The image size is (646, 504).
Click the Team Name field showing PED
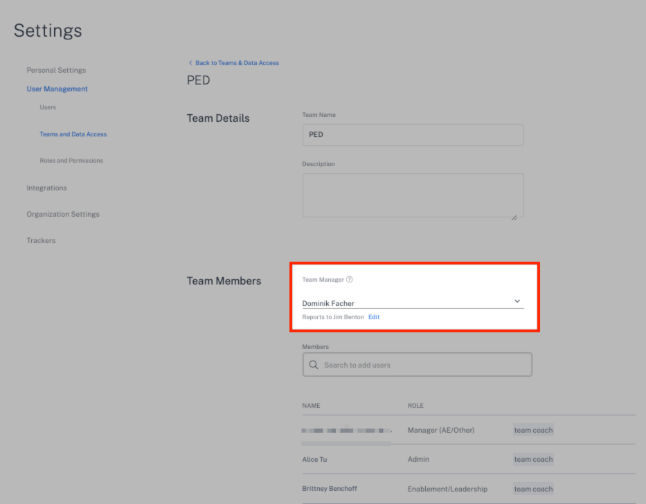coord(411,136)
